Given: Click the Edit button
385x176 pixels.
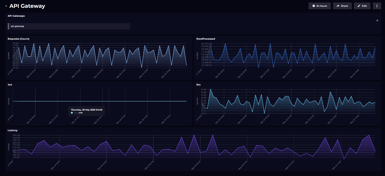Looking at the screenshot, I should [x=362, y=6].
